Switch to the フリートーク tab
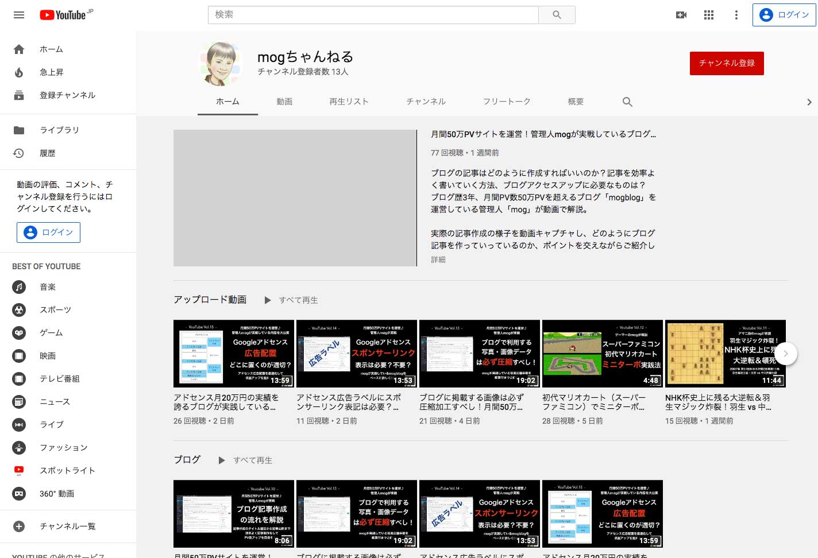The width and height of the screenshot is (818, 558). coord(507,102)
